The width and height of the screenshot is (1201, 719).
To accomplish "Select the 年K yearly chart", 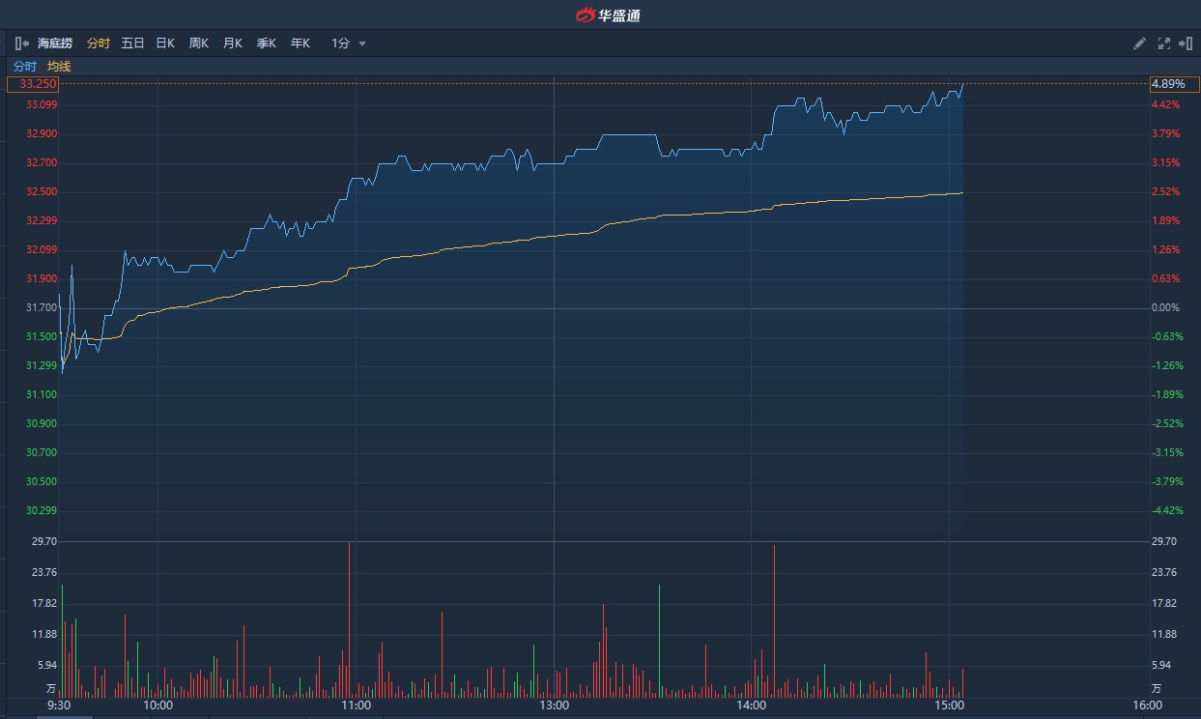I will [300, 43].
